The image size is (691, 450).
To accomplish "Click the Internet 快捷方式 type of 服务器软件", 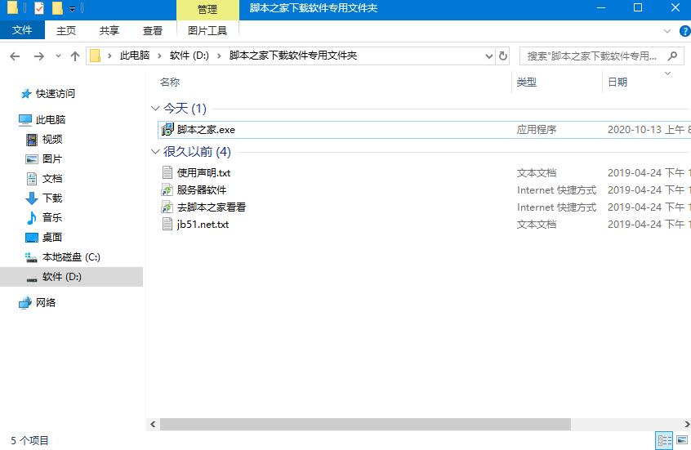I will (x=556, y=190).
